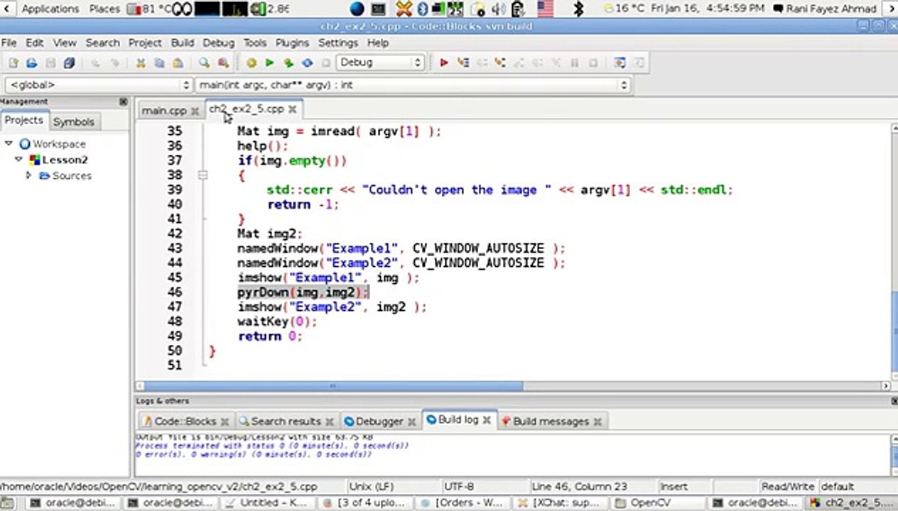Switch to the Search results tab
This screenshot has width=898, height=511.
click(x=286, y=422)
